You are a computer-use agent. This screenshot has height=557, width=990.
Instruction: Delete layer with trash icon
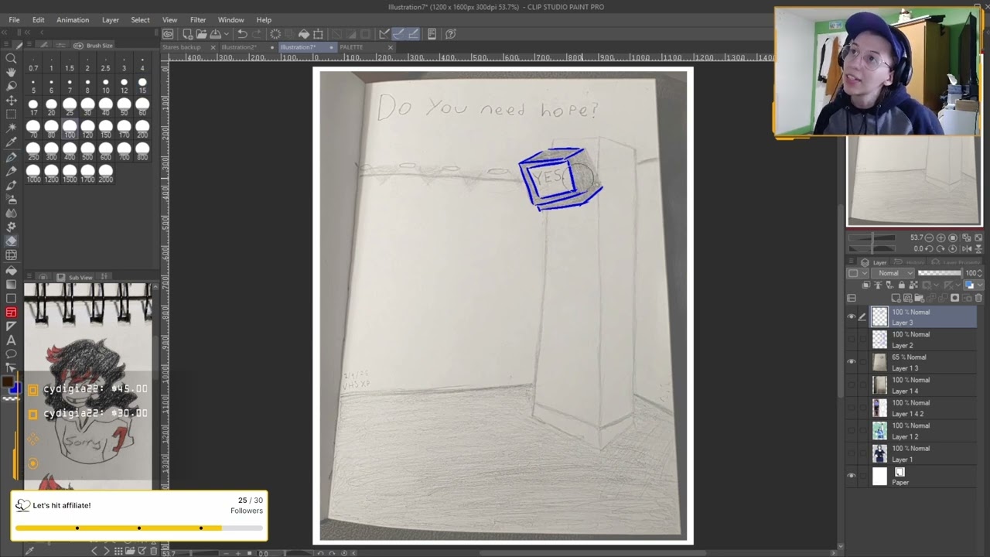978,298
